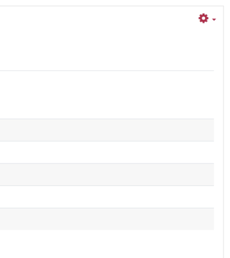Click the crimson cogwheel icon
The image size is (230, 258).
(203, 18)
